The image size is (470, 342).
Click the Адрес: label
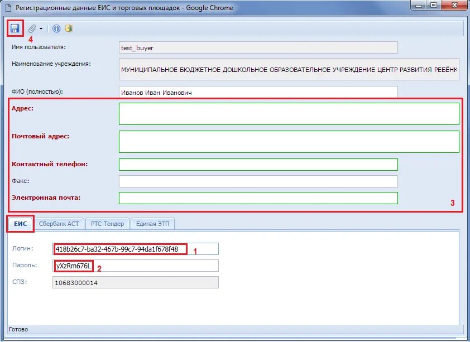click(x=23, y=108)
